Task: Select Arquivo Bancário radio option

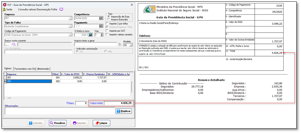Action: tap(109, 19)
